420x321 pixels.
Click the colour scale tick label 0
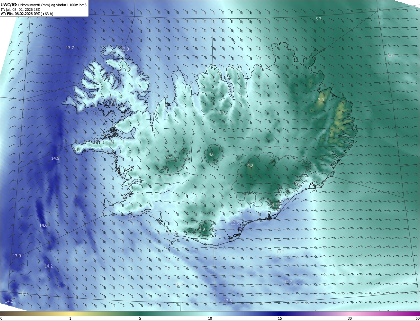pyautogui.click(x=1, y=319)
